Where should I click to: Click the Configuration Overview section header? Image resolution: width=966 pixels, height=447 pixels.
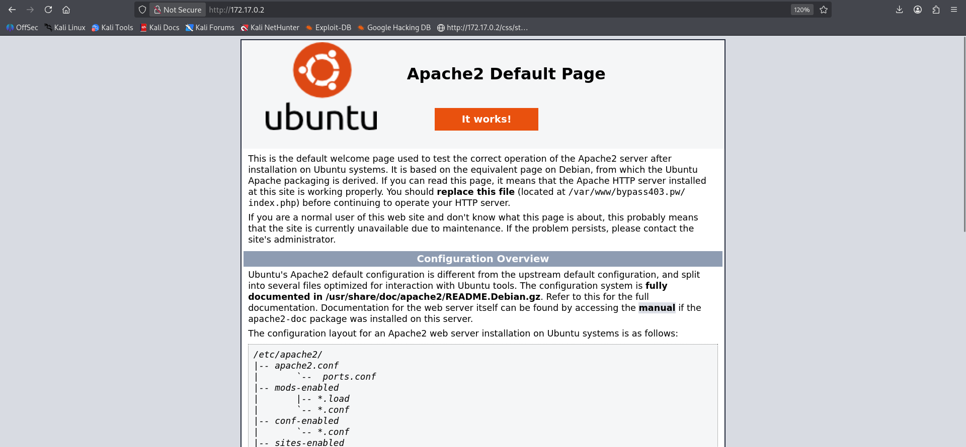tap(483, 259)
